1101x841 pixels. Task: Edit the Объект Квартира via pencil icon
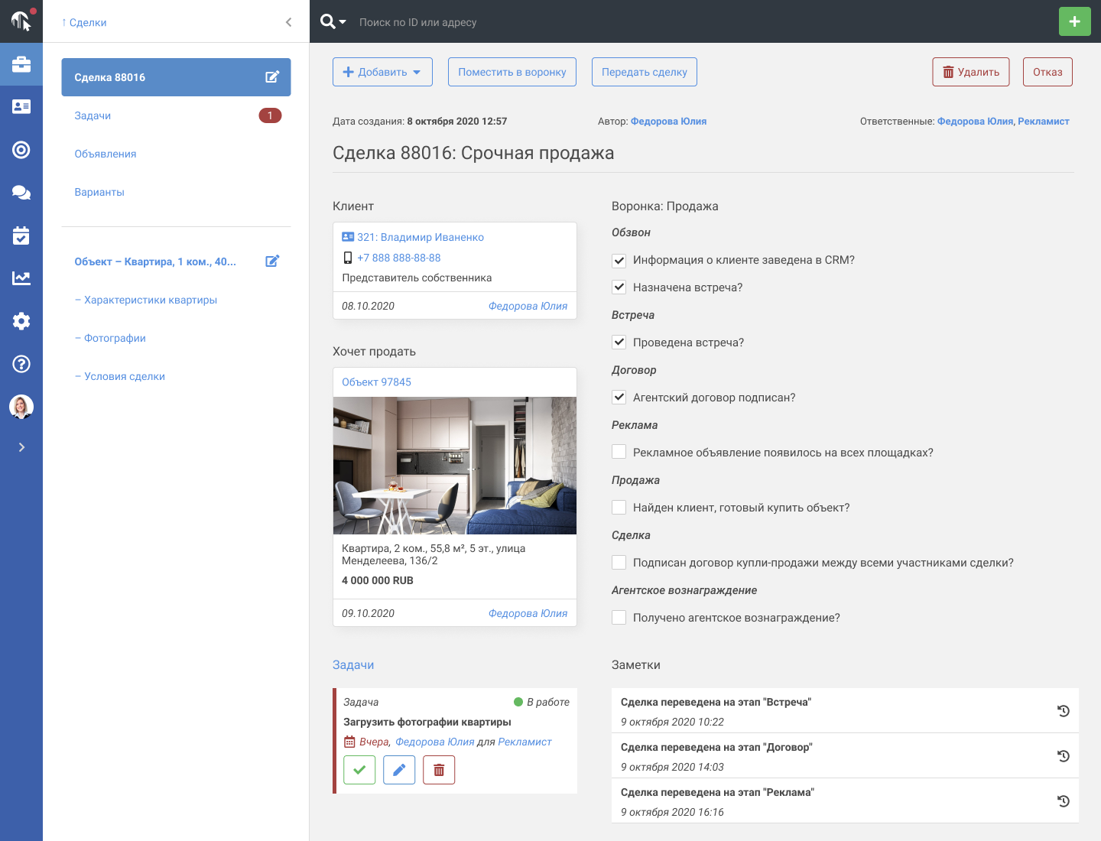click(x=272, y=261)
